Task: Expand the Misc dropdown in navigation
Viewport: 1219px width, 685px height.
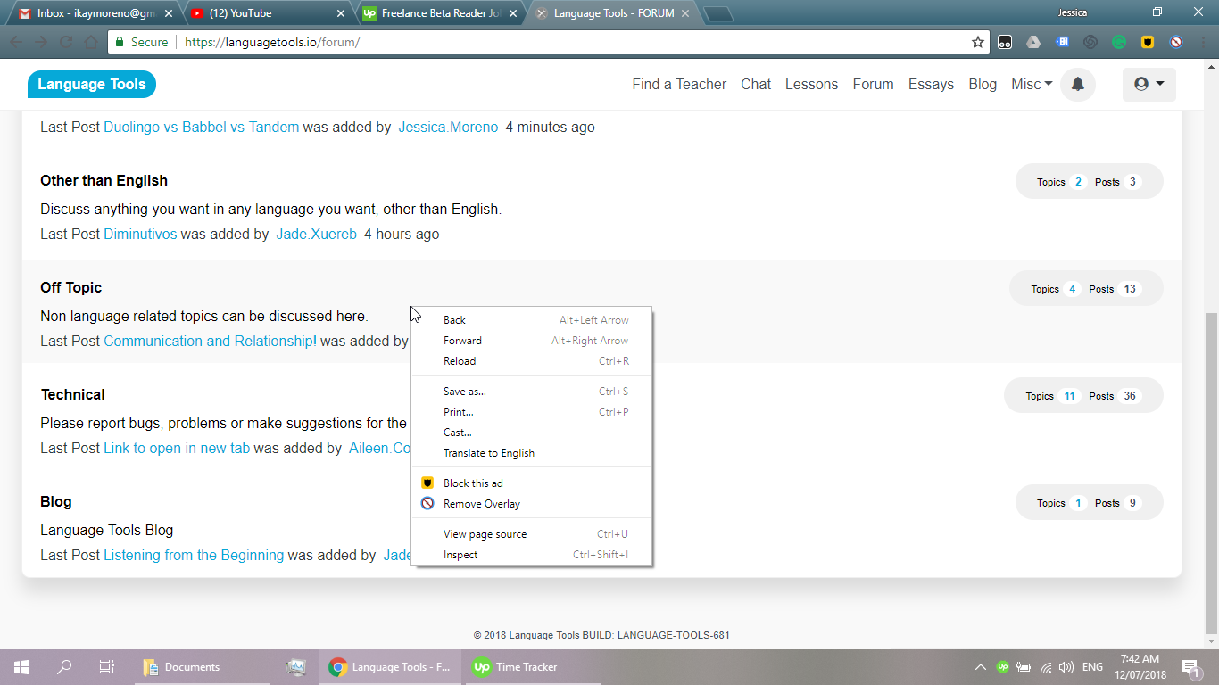Action: tap(1032, 84)
